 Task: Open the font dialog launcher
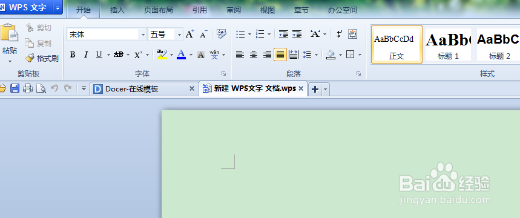224,74
